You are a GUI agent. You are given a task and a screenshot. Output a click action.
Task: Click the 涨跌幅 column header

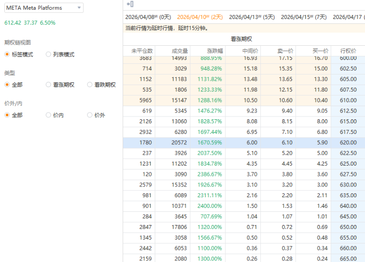[x=211, y=51]
